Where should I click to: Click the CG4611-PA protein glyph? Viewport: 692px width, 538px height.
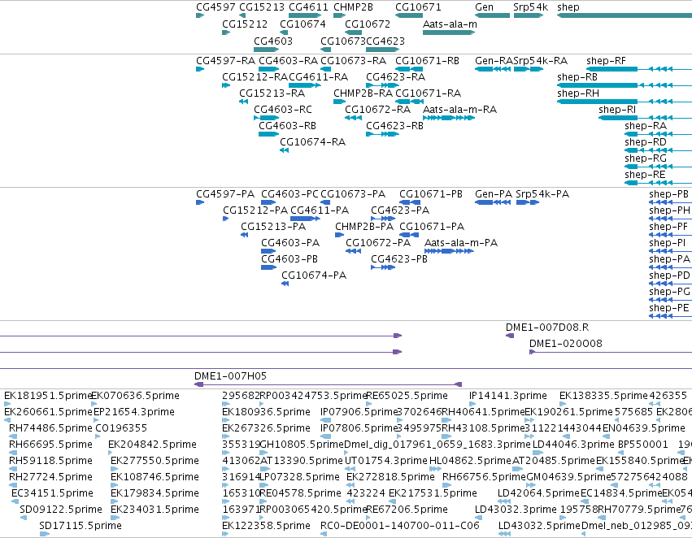[306, 219]
